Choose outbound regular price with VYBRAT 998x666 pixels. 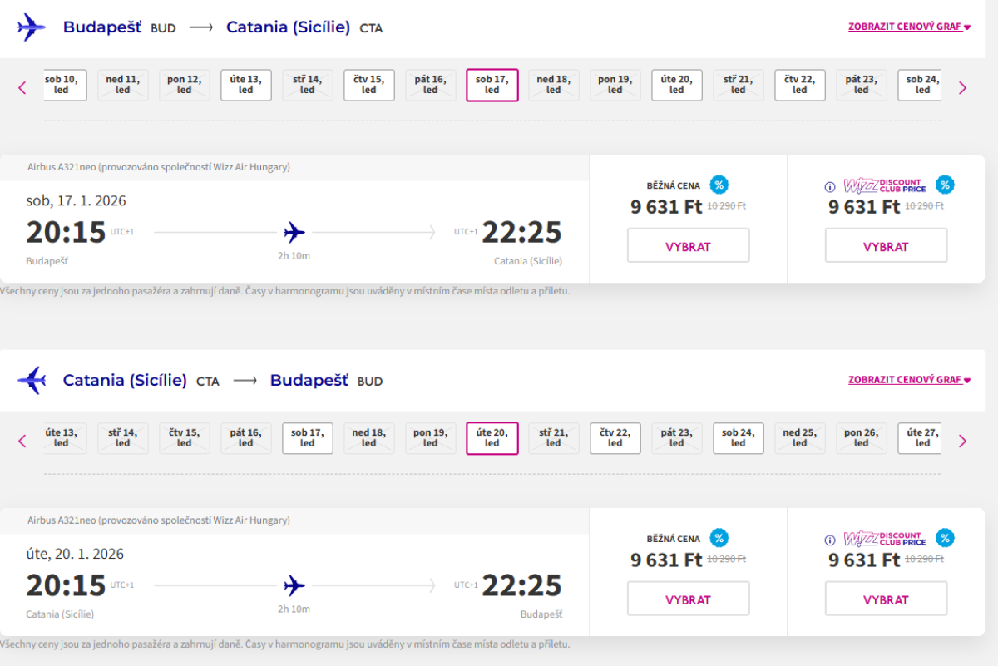tap(688, 246)
